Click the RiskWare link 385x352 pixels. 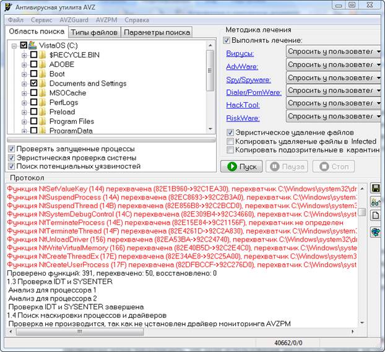tap(243, 118)
